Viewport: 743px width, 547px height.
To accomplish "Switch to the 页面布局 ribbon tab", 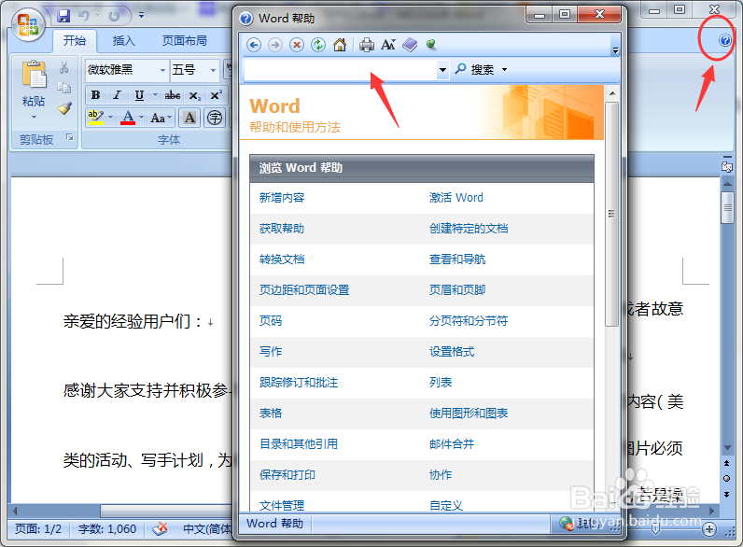I will click(x=184, y=41).
